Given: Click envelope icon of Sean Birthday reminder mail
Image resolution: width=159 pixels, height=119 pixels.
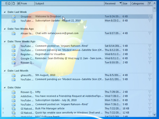Looking at the screenshot, I should click(x=14, y=58).
